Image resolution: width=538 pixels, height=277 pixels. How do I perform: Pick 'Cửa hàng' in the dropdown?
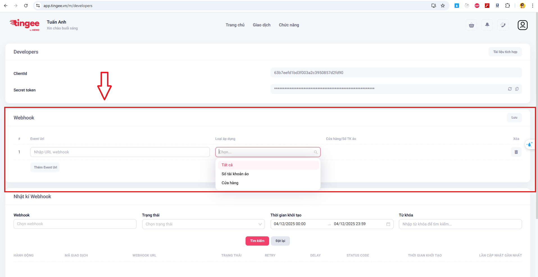[230, 183]
